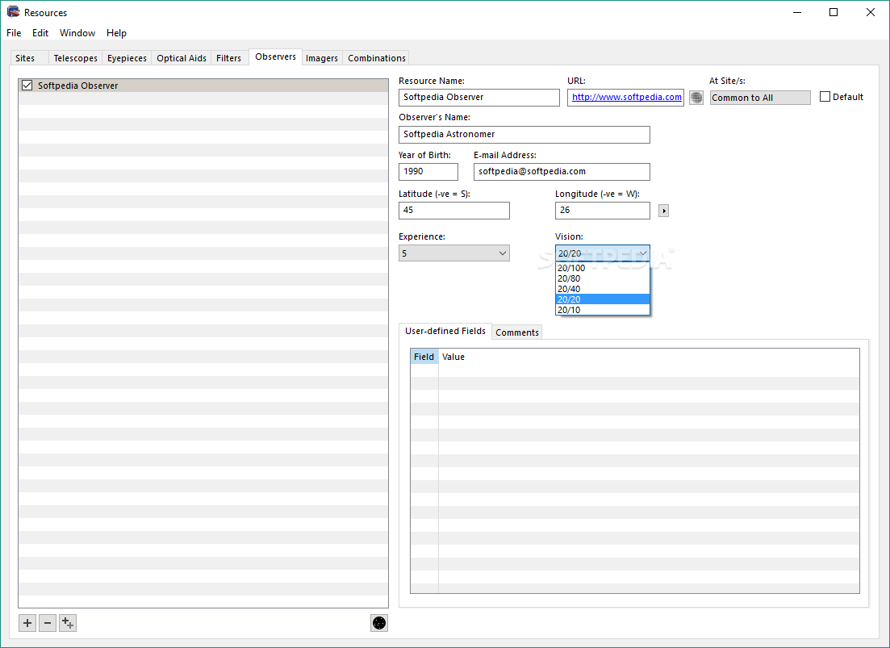Click the Field column header
The height and width of the screenshot is (648, 890).
[424, 357]
